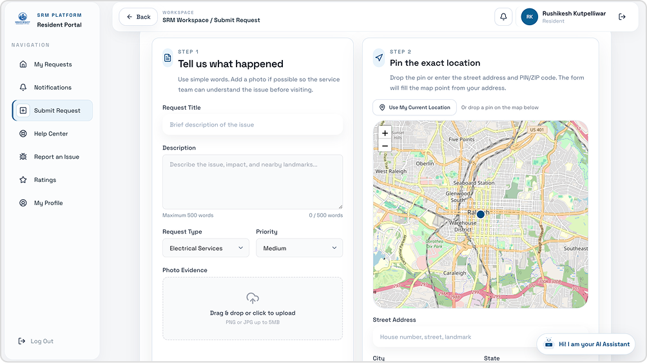
Task: Click the RK user avatar
Action: pos(530,17)
